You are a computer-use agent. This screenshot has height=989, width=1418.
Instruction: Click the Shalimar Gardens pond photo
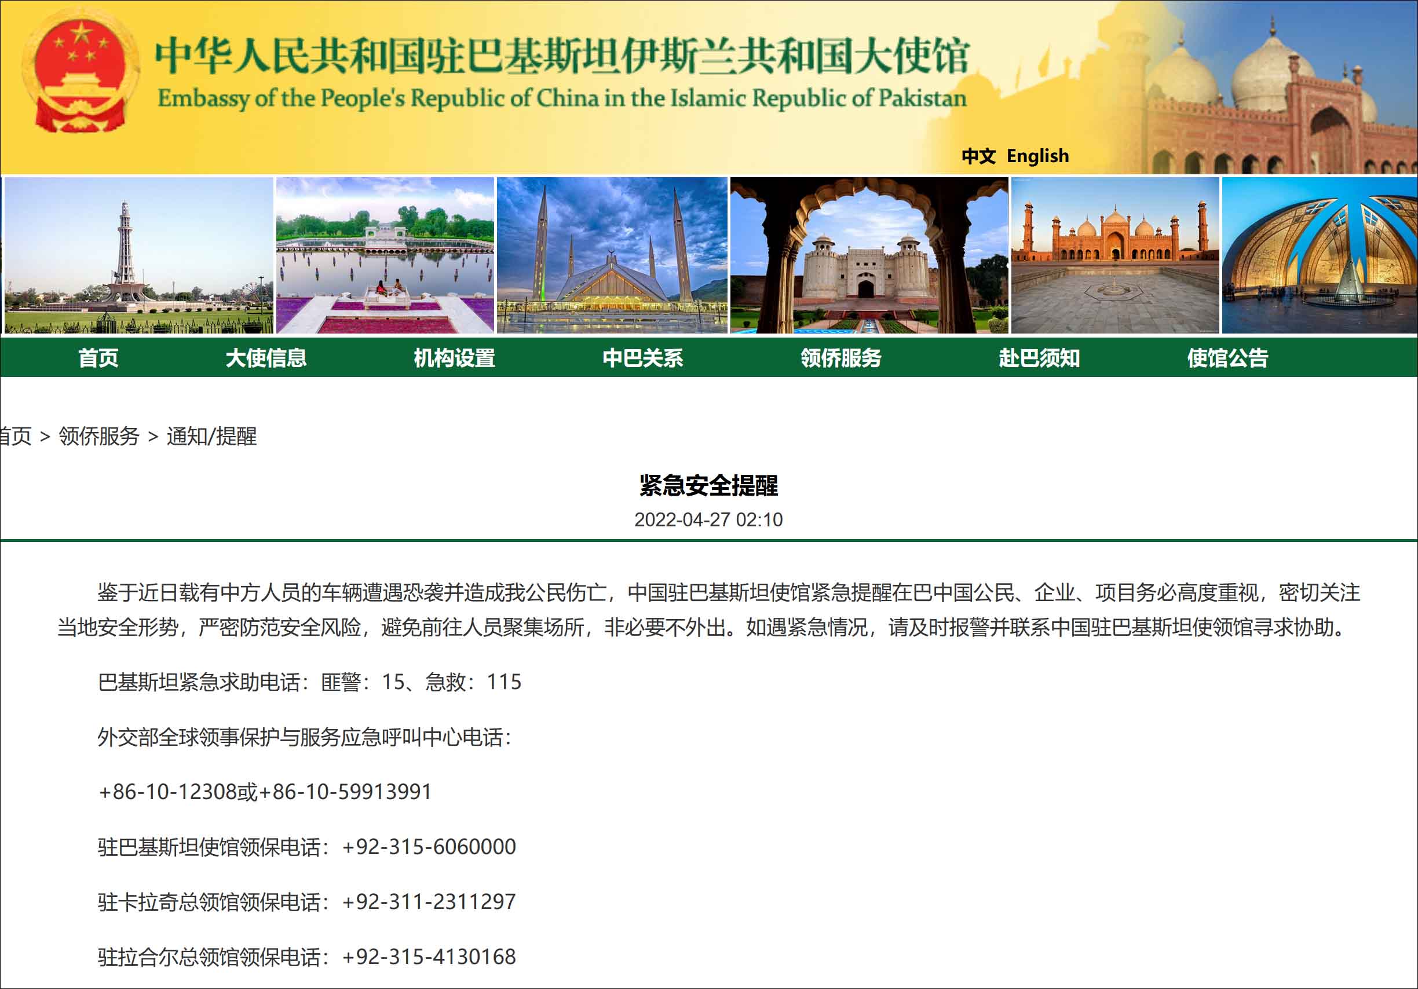pos(385,255)
